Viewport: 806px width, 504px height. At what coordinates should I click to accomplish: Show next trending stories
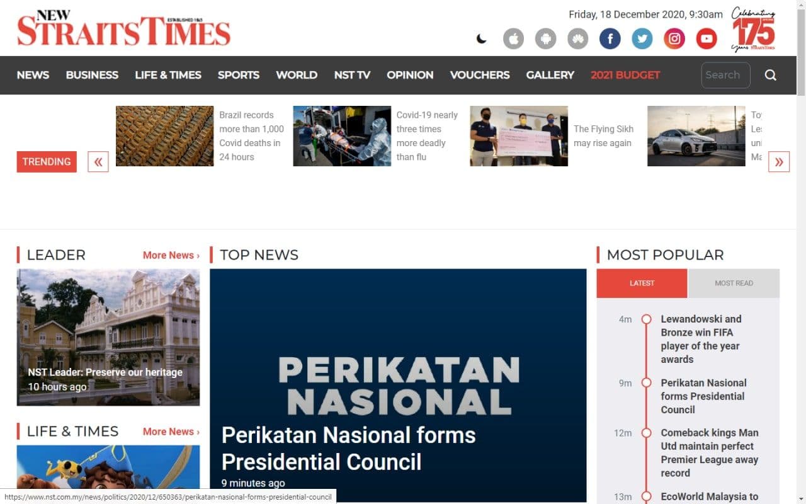pos(779,162)
